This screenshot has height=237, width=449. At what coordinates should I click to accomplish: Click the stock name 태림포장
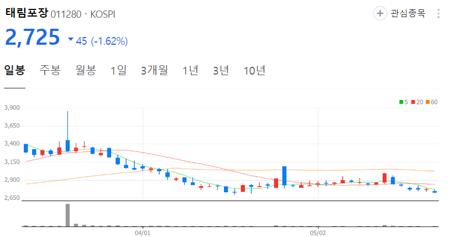tap(27, 13)
